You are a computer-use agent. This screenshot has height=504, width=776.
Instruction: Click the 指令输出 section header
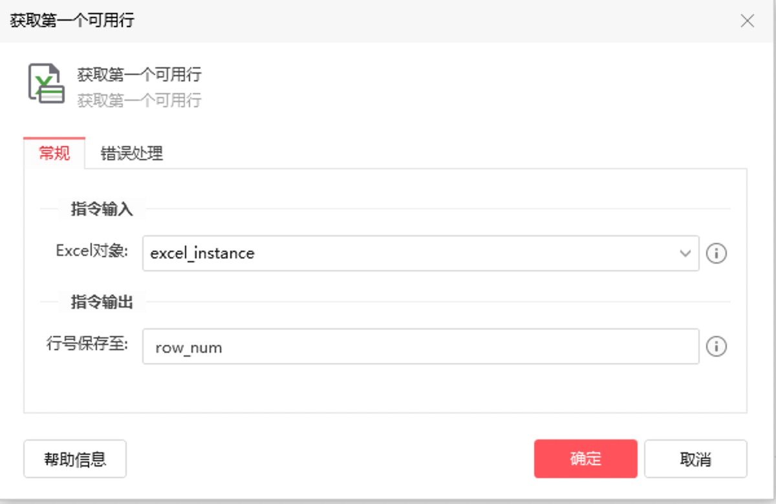[x=101, y=302]
